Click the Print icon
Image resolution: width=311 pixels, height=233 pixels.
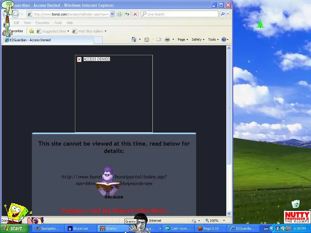pos(167,39)
